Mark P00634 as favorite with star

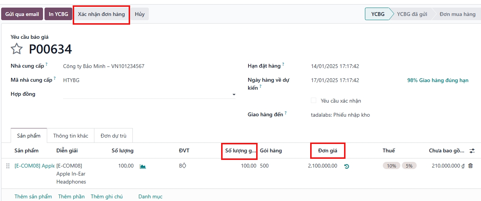(x=17, y=49)
